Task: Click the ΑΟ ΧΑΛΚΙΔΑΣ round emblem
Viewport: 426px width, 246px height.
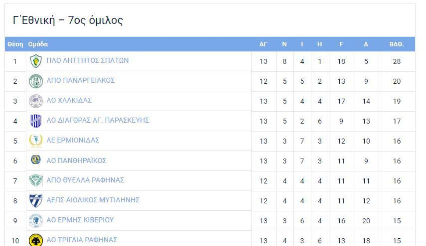Action: pos(36,101)
